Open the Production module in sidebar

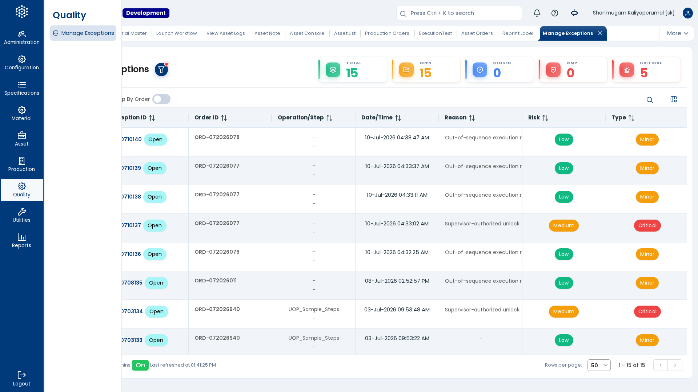[22, 164]
